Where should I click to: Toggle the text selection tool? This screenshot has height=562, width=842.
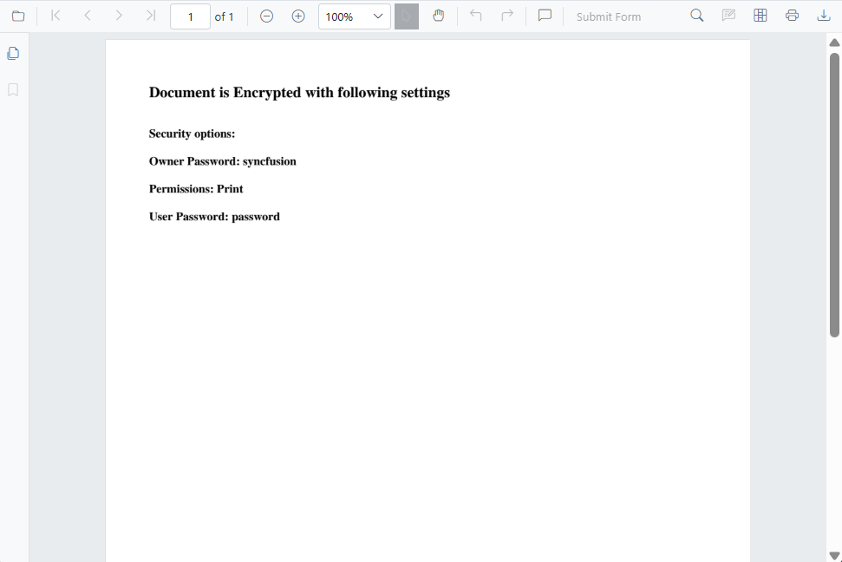tap(407, 16)
